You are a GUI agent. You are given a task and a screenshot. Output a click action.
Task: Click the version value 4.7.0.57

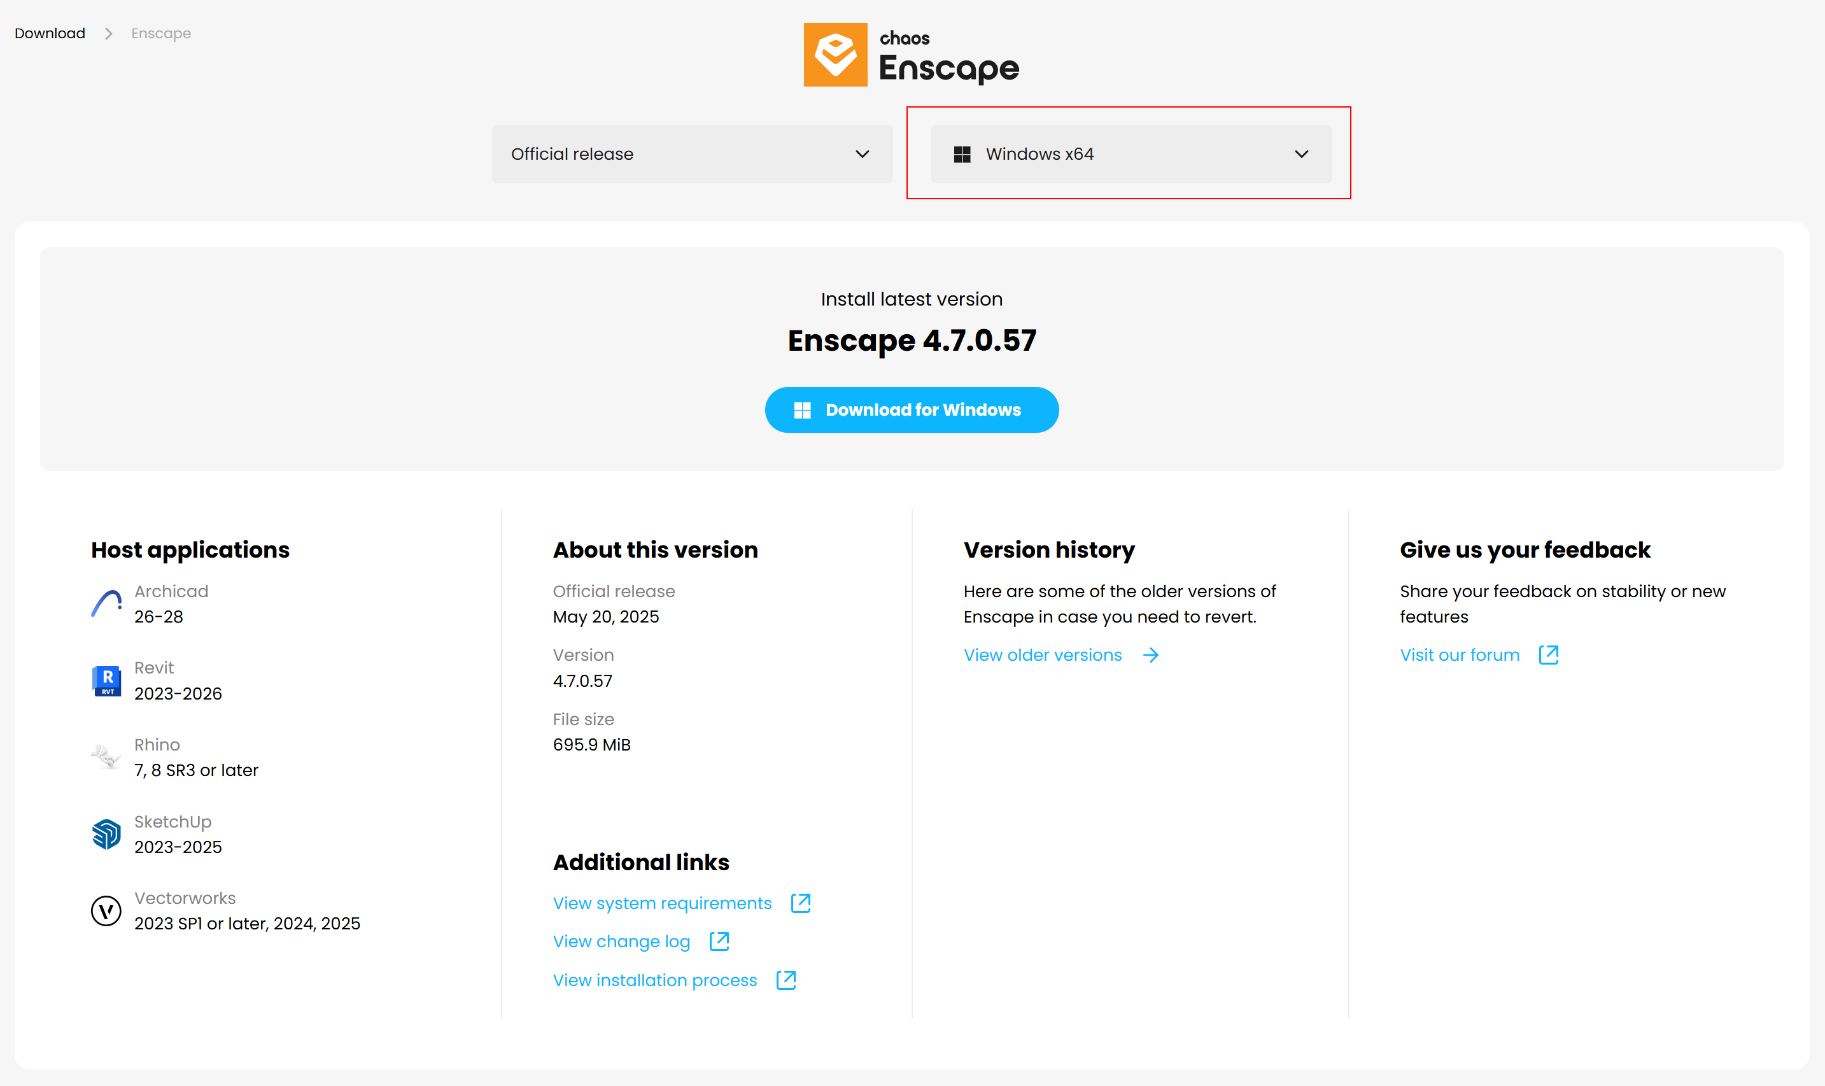click(582, 681)
